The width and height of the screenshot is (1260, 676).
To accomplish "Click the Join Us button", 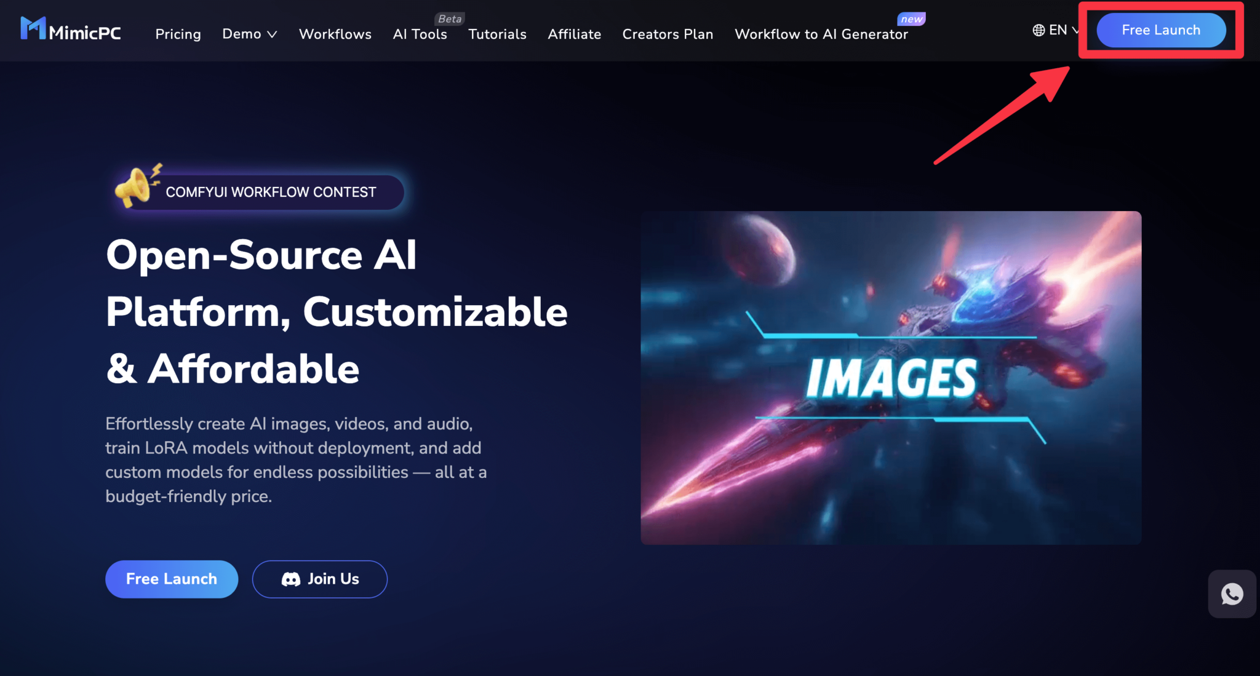I will tap(319, 579).
